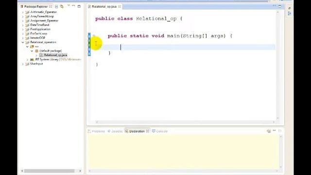This screenshot has height=175, width=311.
Task: Click the class name Relational_op in code
Action: click(x=156, y=18)
